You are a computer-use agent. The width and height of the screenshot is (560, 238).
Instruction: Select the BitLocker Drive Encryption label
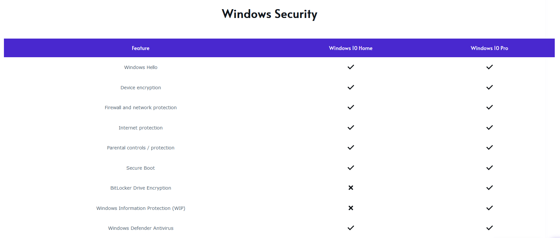[x=141, y=188]
